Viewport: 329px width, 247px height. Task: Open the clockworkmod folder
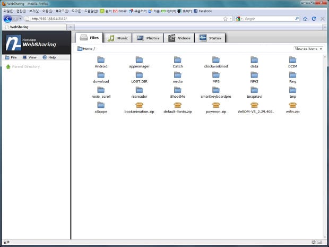(216, 62)
